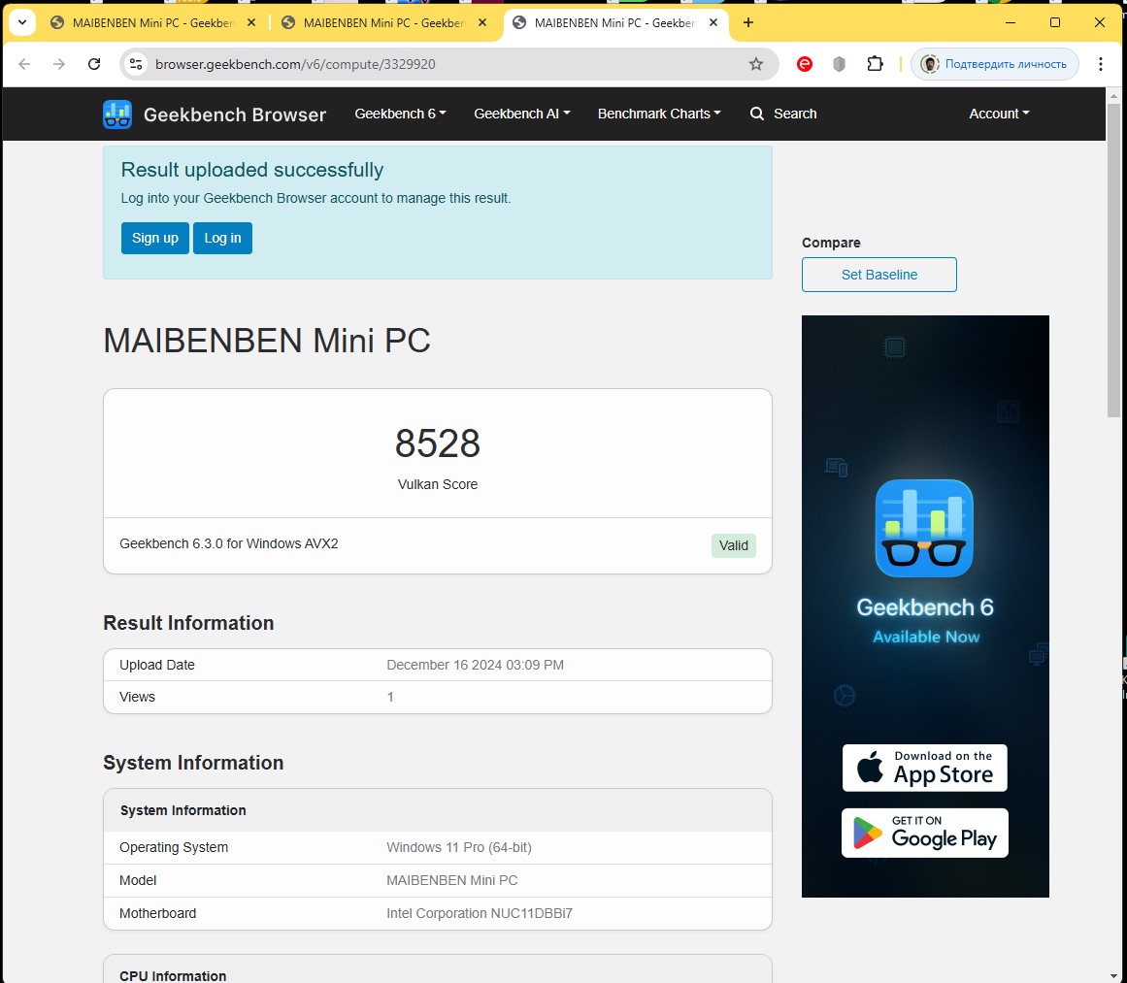
Task: Open site information icon in address bar
Action: 136,64
